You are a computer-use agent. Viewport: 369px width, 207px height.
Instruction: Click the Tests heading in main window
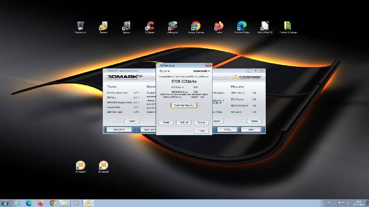111,87
